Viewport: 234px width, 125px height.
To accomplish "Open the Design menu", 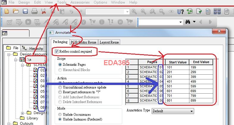I will 24,2.
